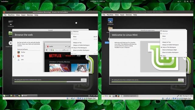Click Java icon in Featured software list
195x110 pixels.
point(19,60)
